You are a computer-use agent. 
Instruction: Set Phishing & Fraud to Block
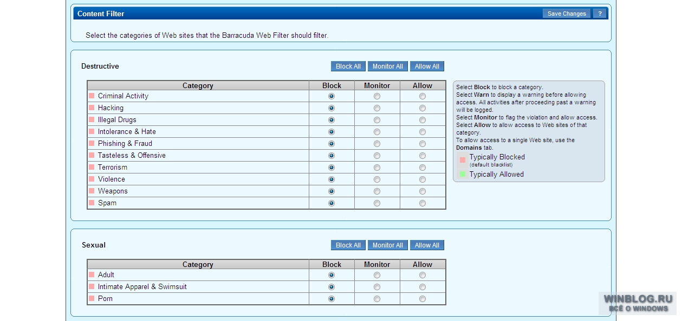[x=332, y=144]
